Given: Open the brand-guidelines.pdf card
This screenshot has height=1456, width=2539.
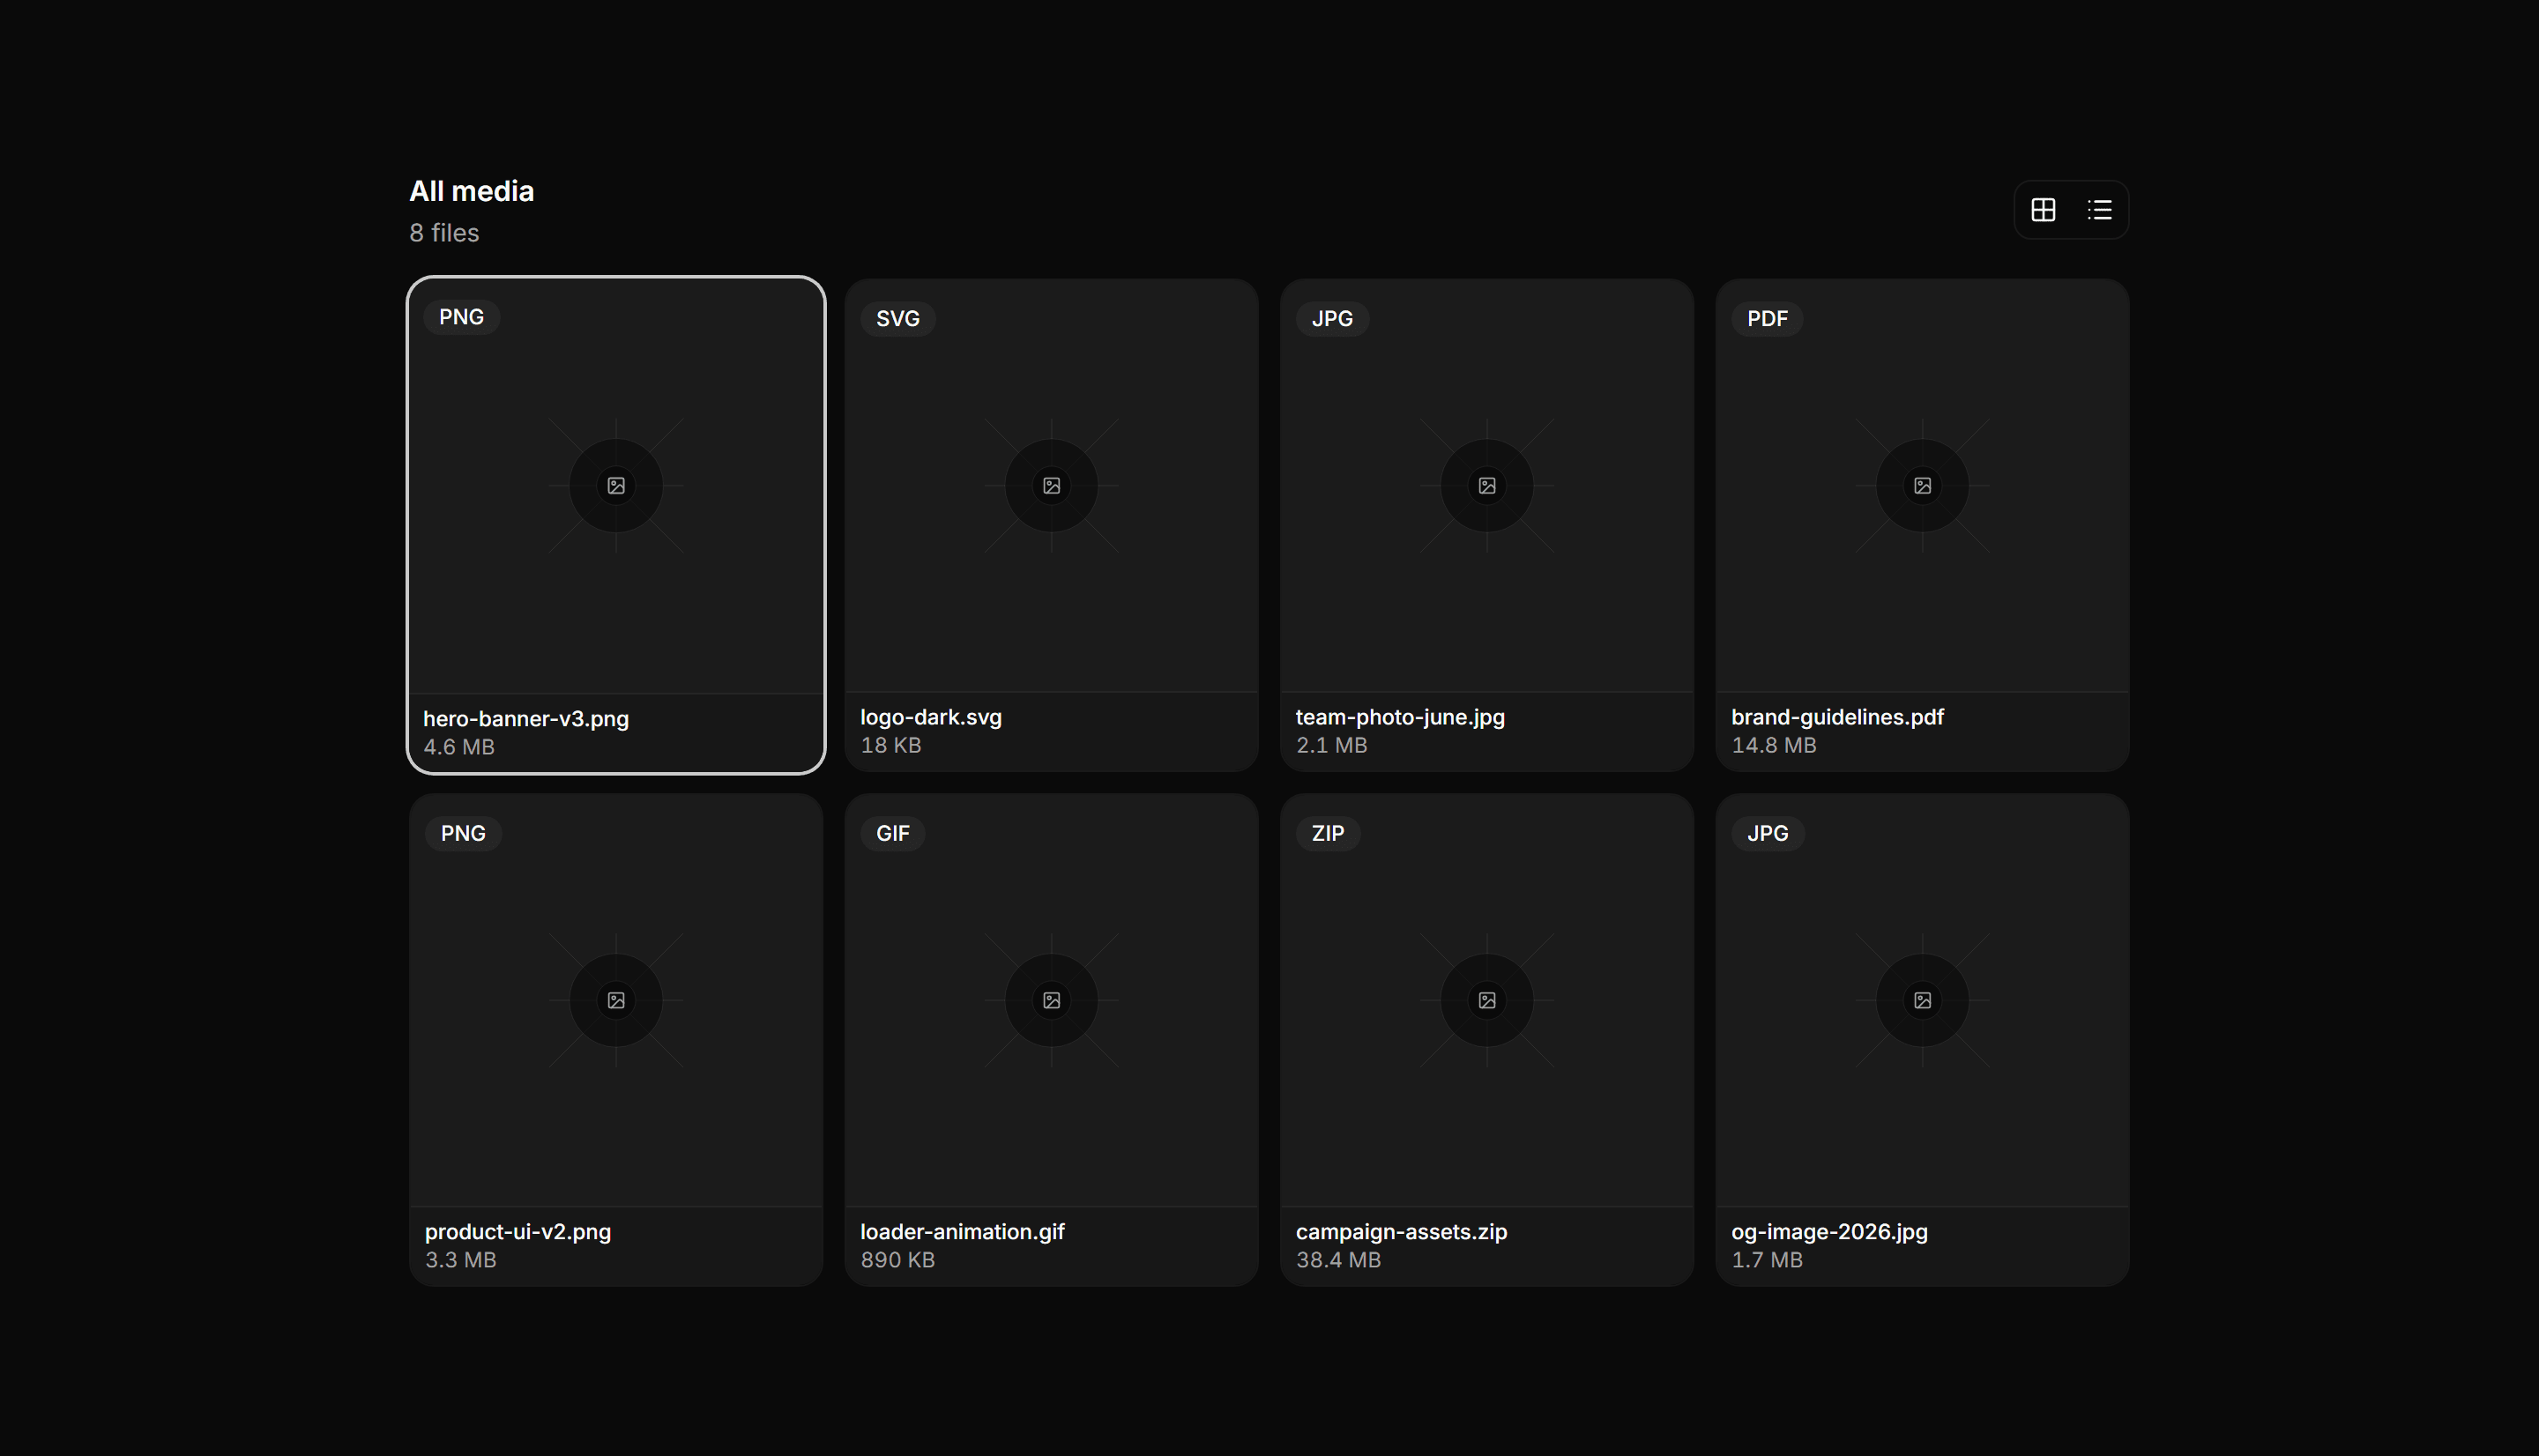Looking at the screenshot, I should coord(1922,525).
